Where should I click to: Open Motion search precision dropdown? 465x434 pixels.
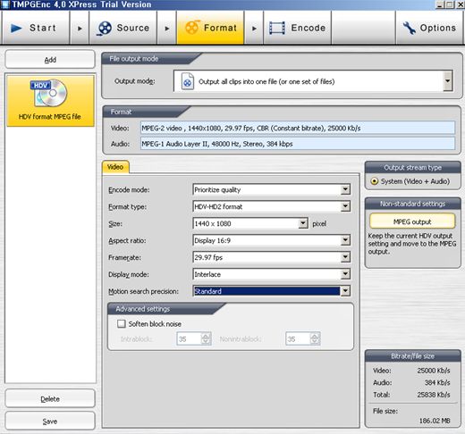click(x=345, y=291)
